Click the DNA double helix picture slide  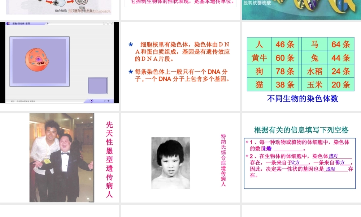pos(301,10)
